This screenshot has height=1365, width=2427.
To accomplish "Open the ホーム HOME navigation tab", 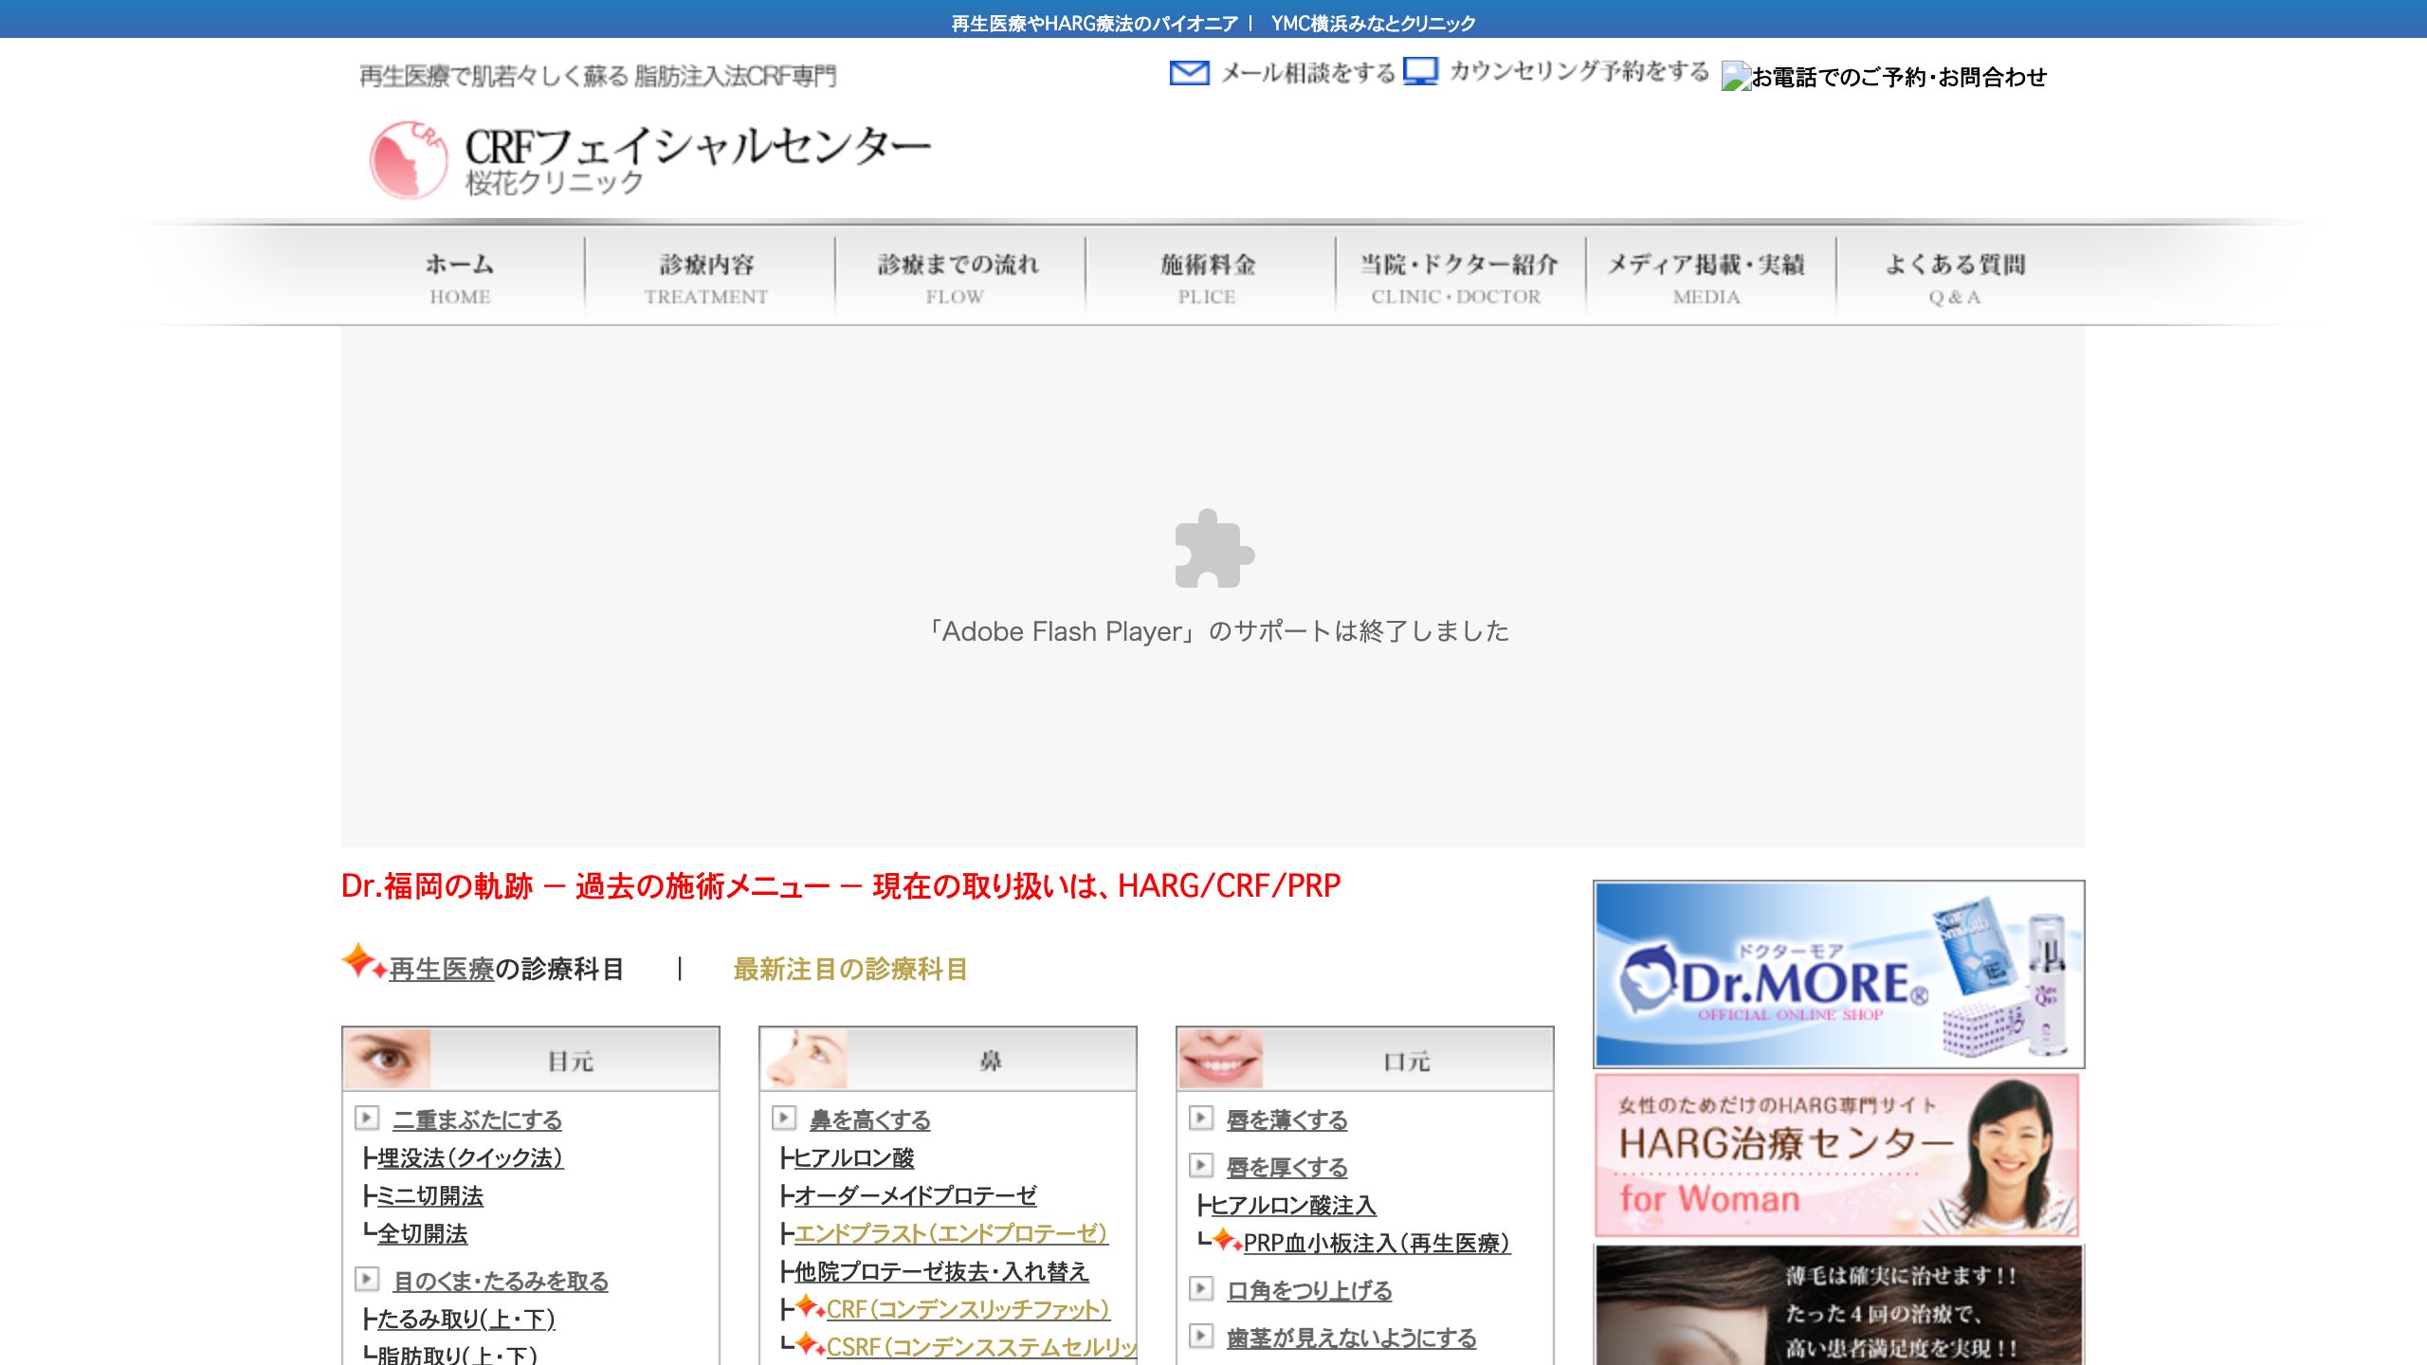I will (460, 278).
